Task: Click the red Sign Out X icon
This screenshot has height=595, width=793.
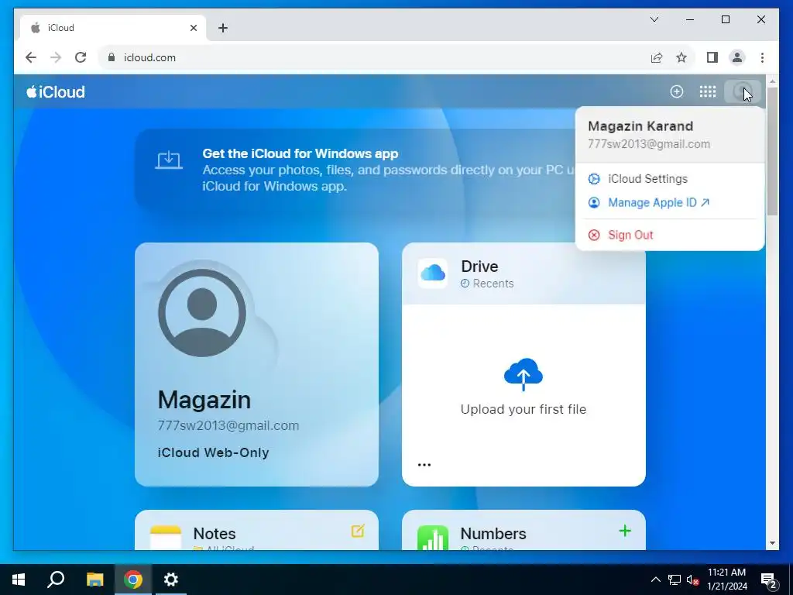Action: (594, 235)
